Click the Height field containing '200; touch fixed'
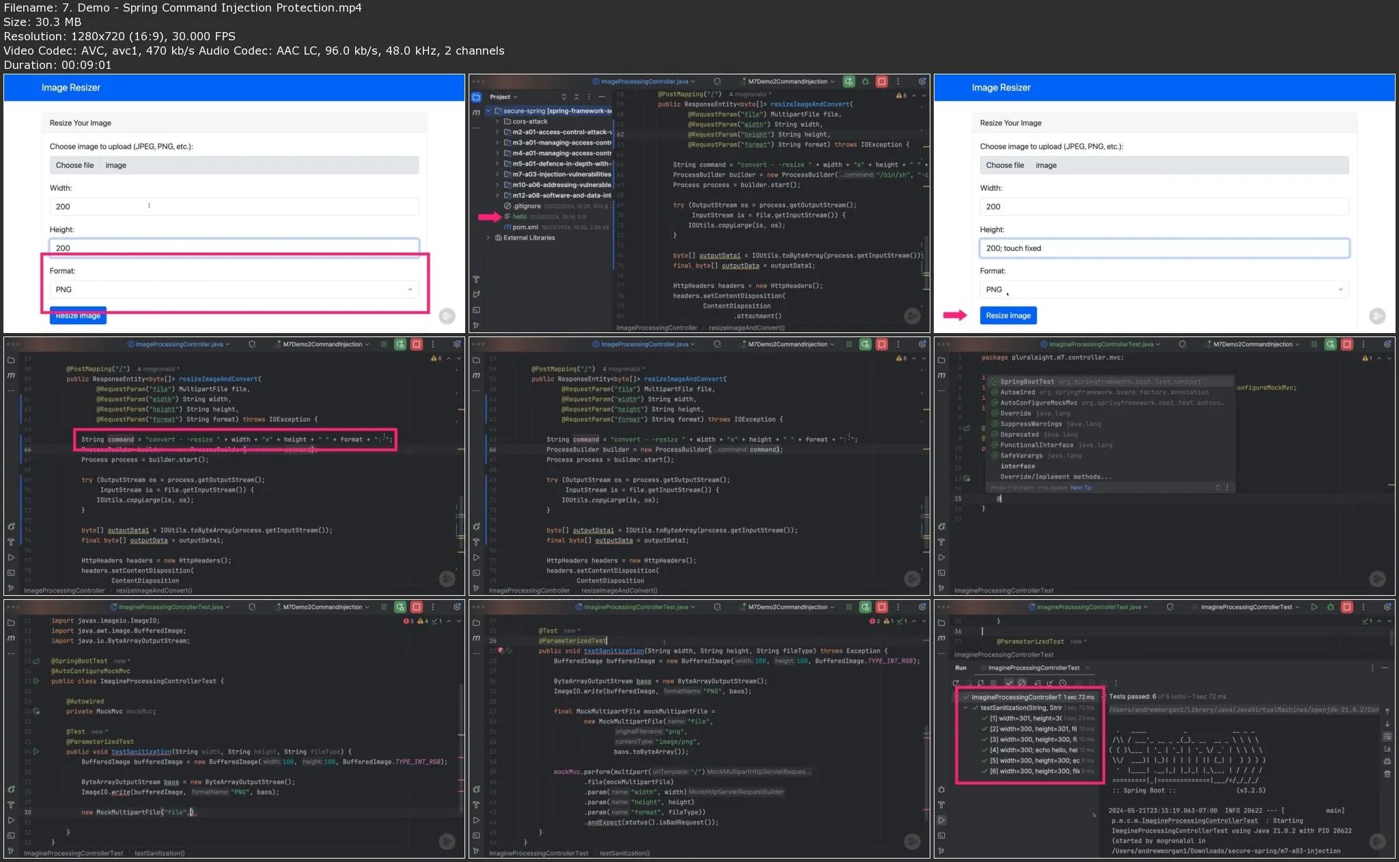 tap(1164, 248)
